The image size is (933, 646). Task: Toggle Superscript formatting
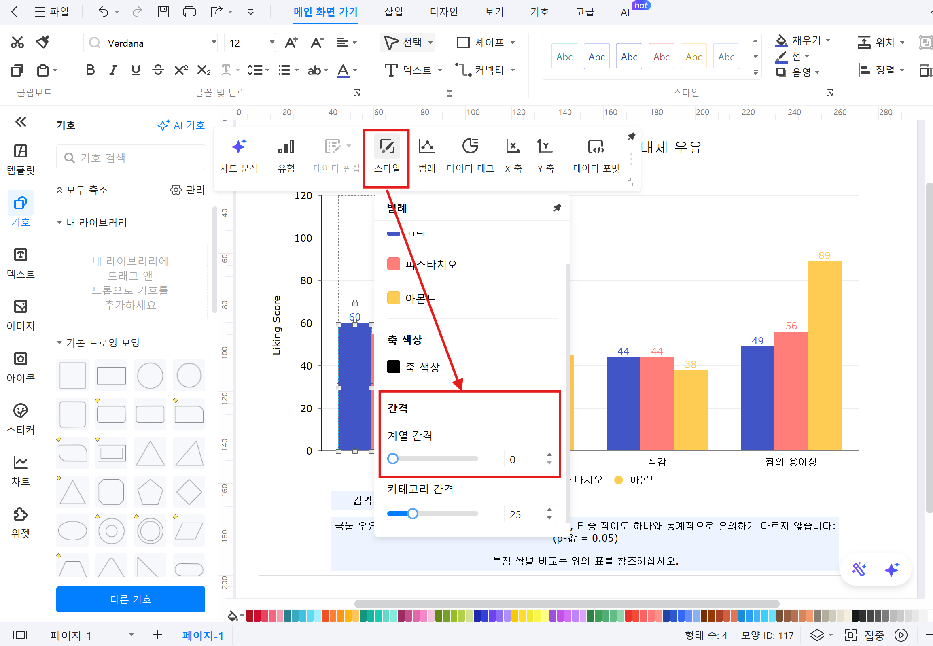pos(181,70)
